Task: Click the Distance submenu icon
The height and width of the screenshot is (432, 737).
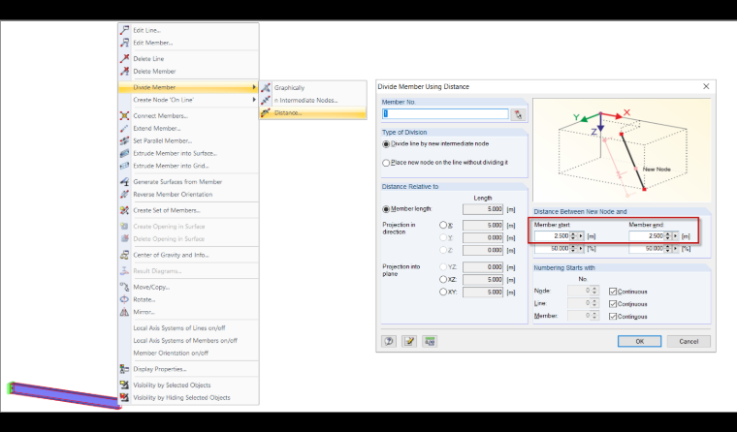Action: 266,112
